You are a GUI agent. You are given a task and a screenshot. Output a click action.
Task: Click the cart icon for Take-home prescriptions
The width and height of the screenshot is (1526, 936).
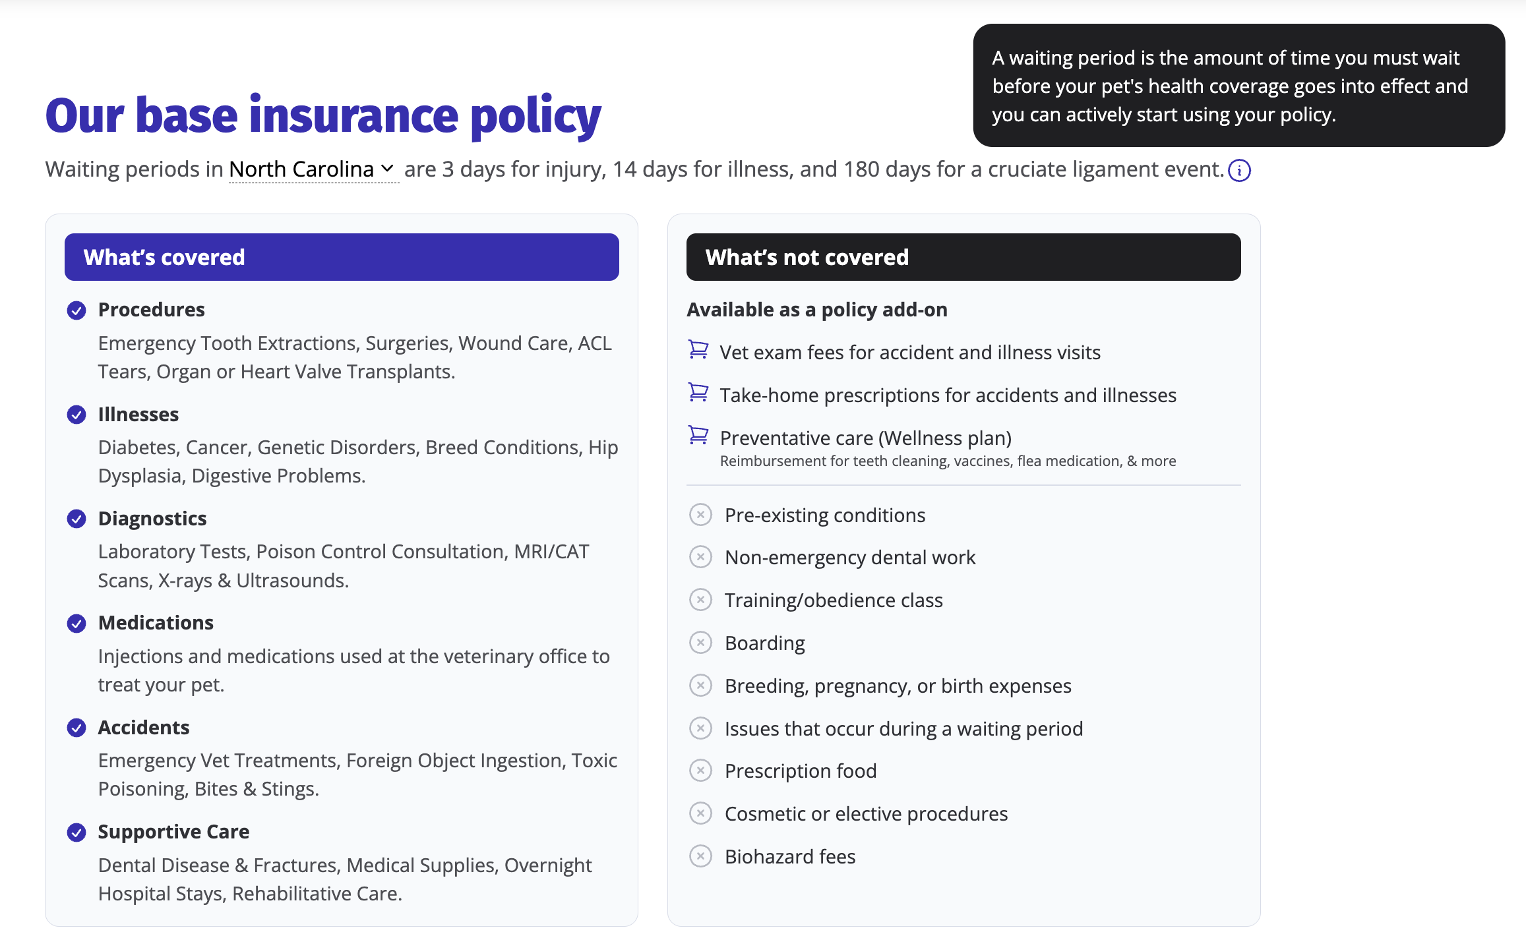698,394
